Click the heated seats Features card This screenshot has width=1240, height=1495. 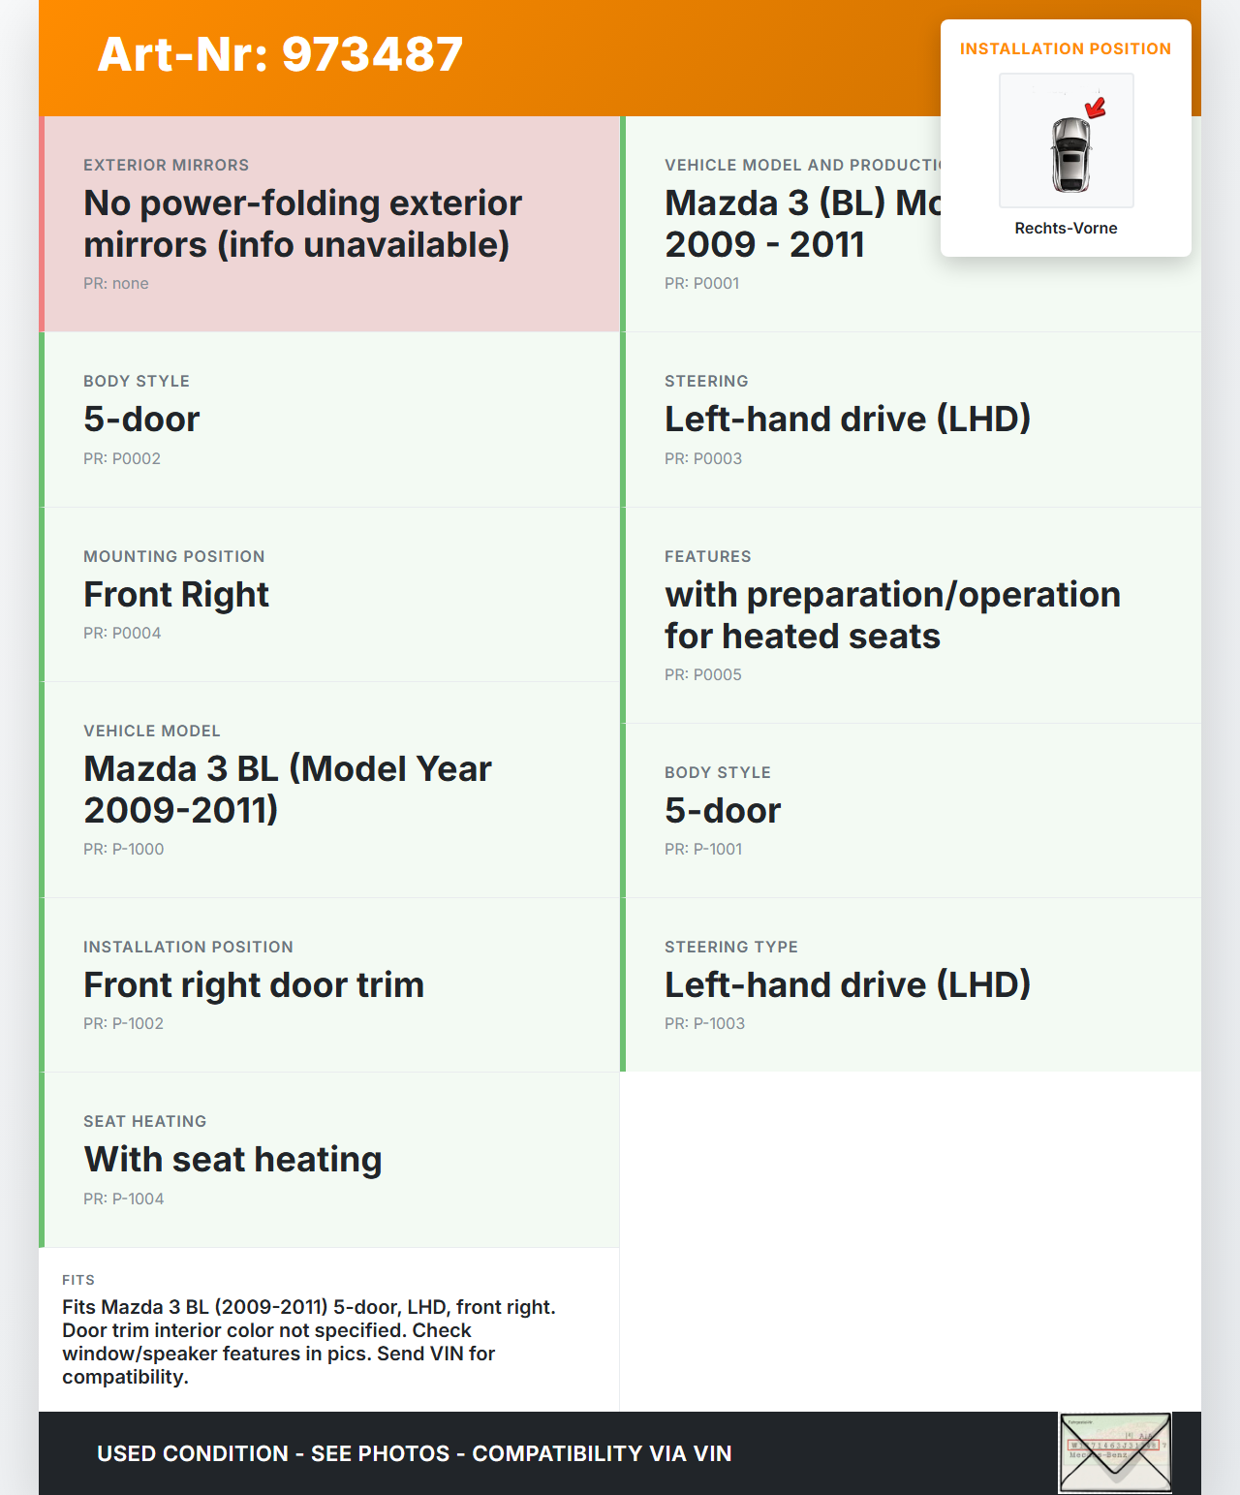point(911,615)
